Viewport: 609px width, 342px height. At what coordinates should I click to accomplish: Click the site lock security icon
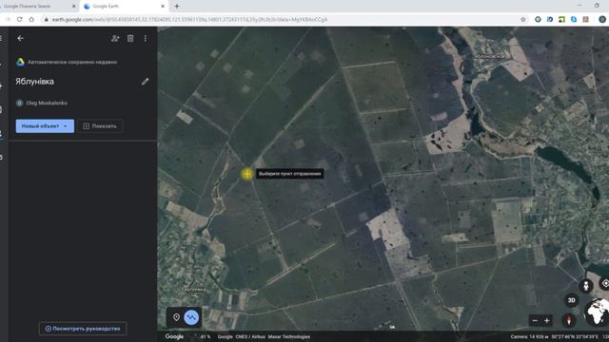coord(47,19)
